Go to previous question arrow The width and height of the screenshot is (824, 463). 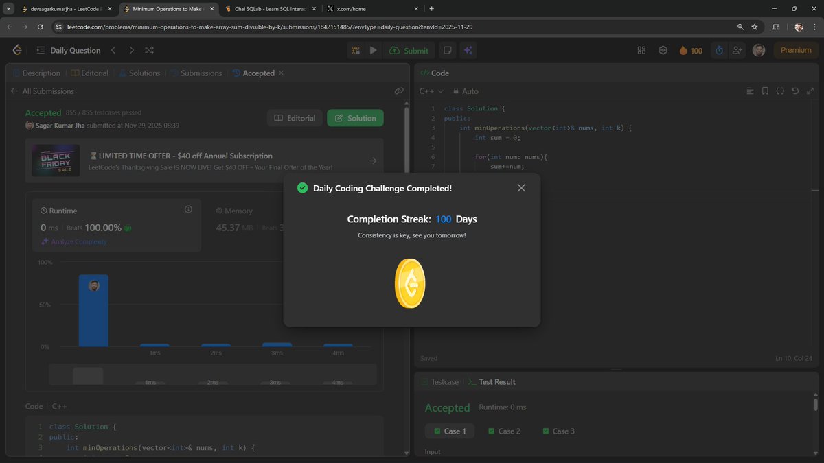pos(114,50)
